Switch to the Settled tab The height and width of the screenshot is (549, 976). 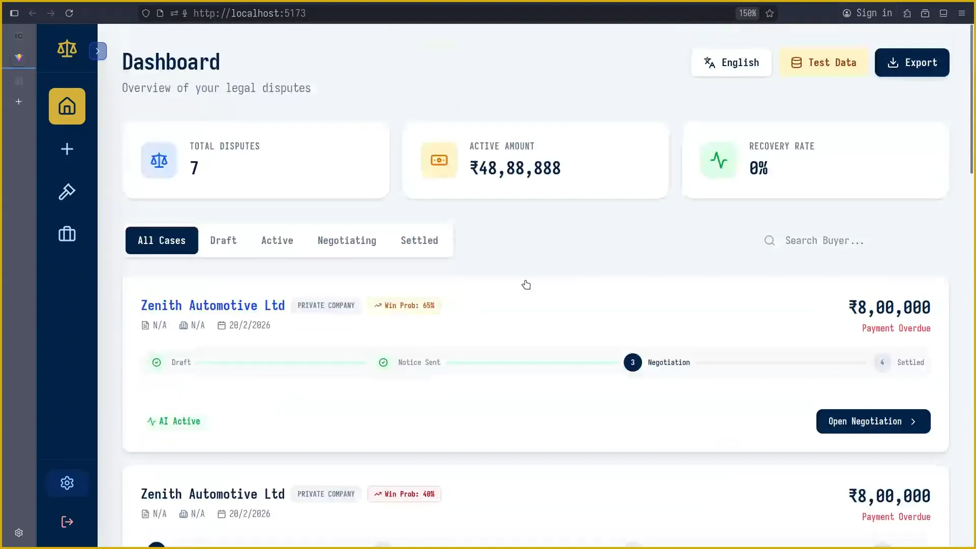point(419,240)
